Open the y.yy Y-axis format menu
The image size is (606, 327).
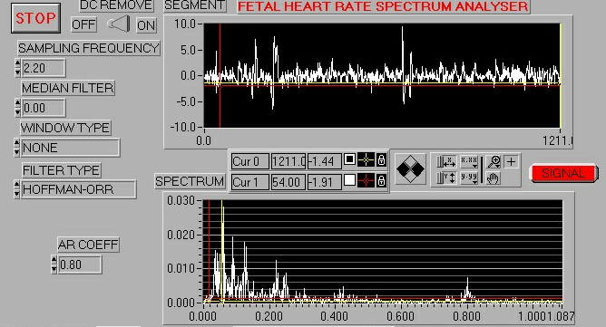(x=469, y=178)
